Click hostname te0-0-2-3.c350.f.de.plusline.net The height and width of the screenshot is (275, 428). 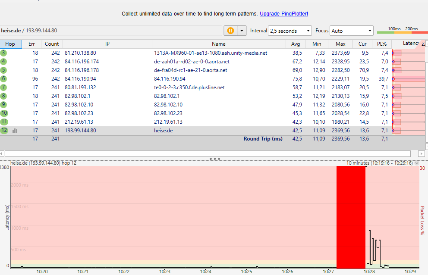[189, 87]
